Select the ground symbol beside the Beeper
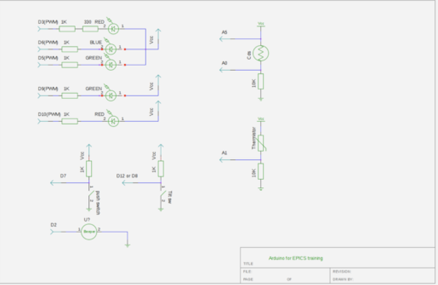438x285 pixels. pos(127,245)
